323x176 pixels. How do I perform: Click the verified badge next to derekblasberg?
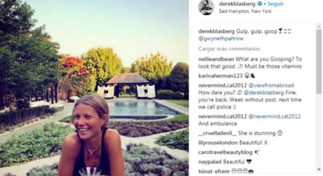pyautogui.click(x=260, y=4)
